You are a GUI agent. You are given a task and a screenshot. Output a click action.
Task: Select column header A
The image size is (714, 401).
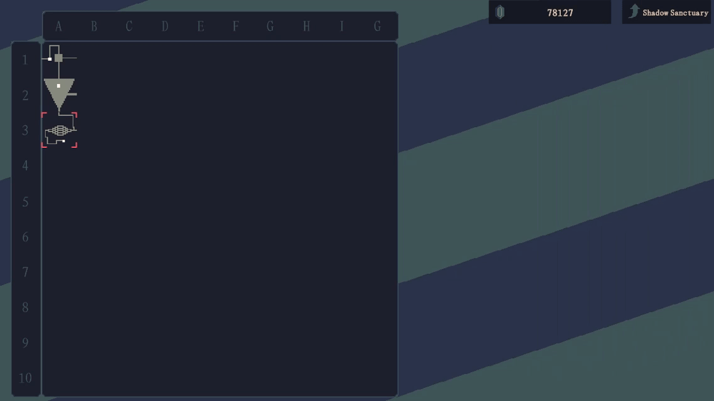pyautogui.click(x=58, y=26)
